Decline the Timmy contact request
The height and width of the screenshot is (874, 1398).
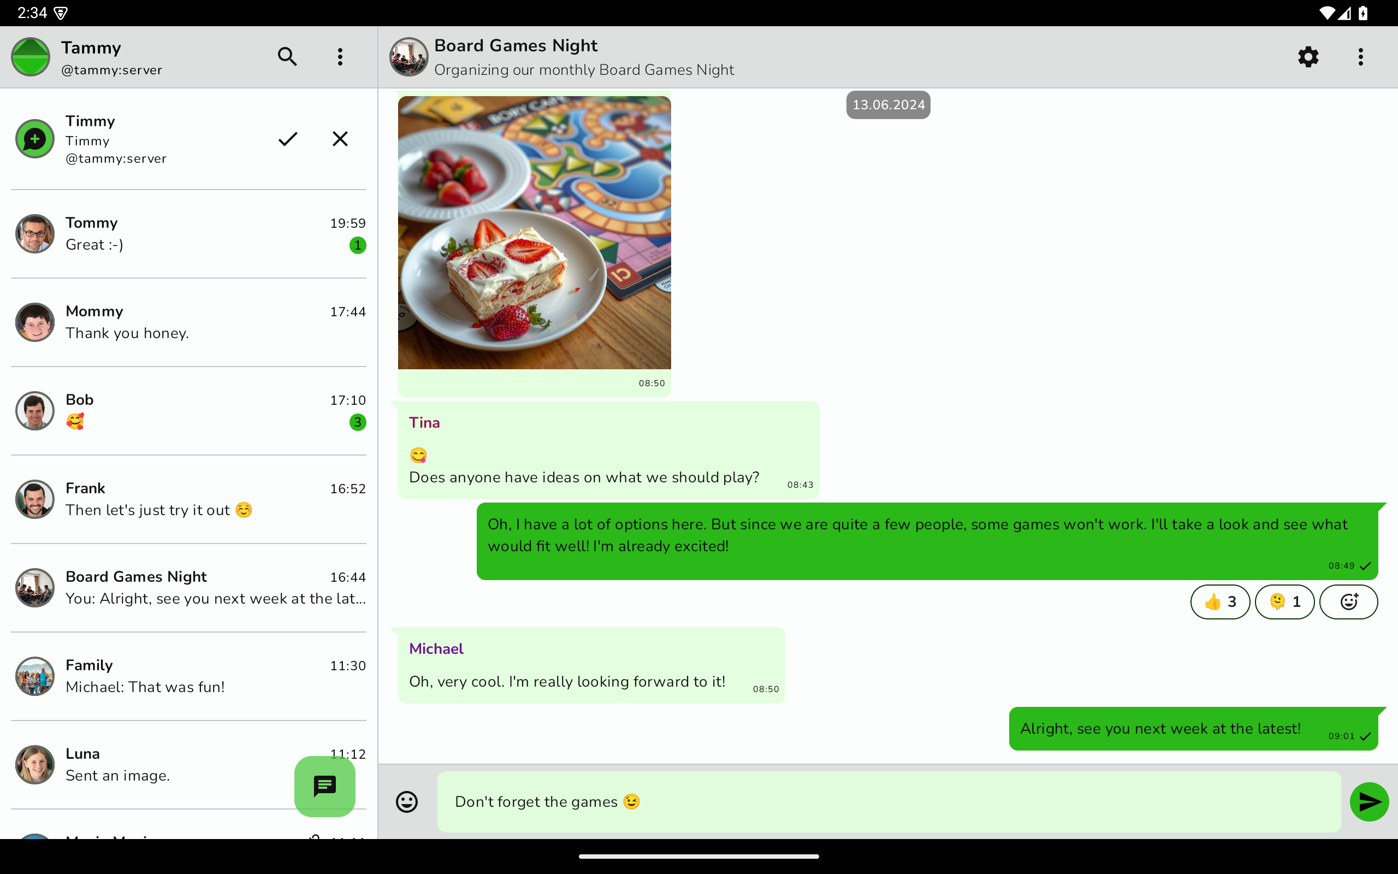[341, 139]
